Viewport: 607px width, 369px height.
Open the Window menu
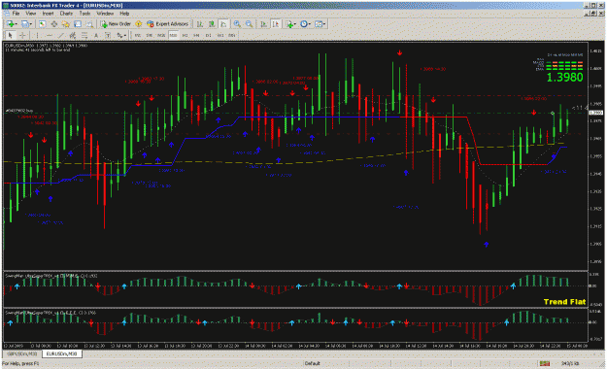pyautogui.click(x=105, y=14)
